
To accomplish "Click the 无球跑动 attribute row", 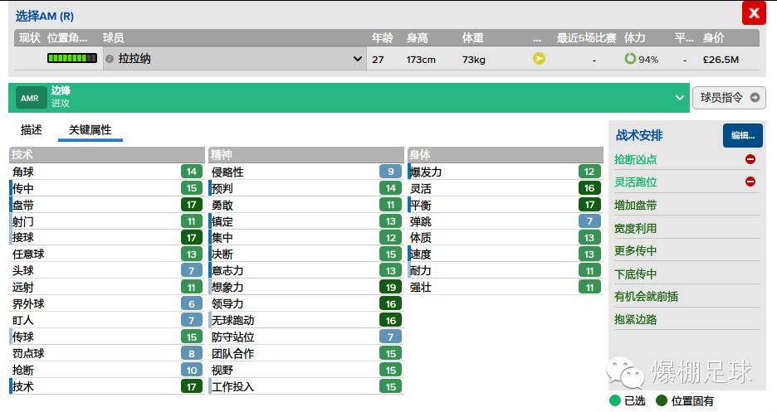I will pos(305,321).
